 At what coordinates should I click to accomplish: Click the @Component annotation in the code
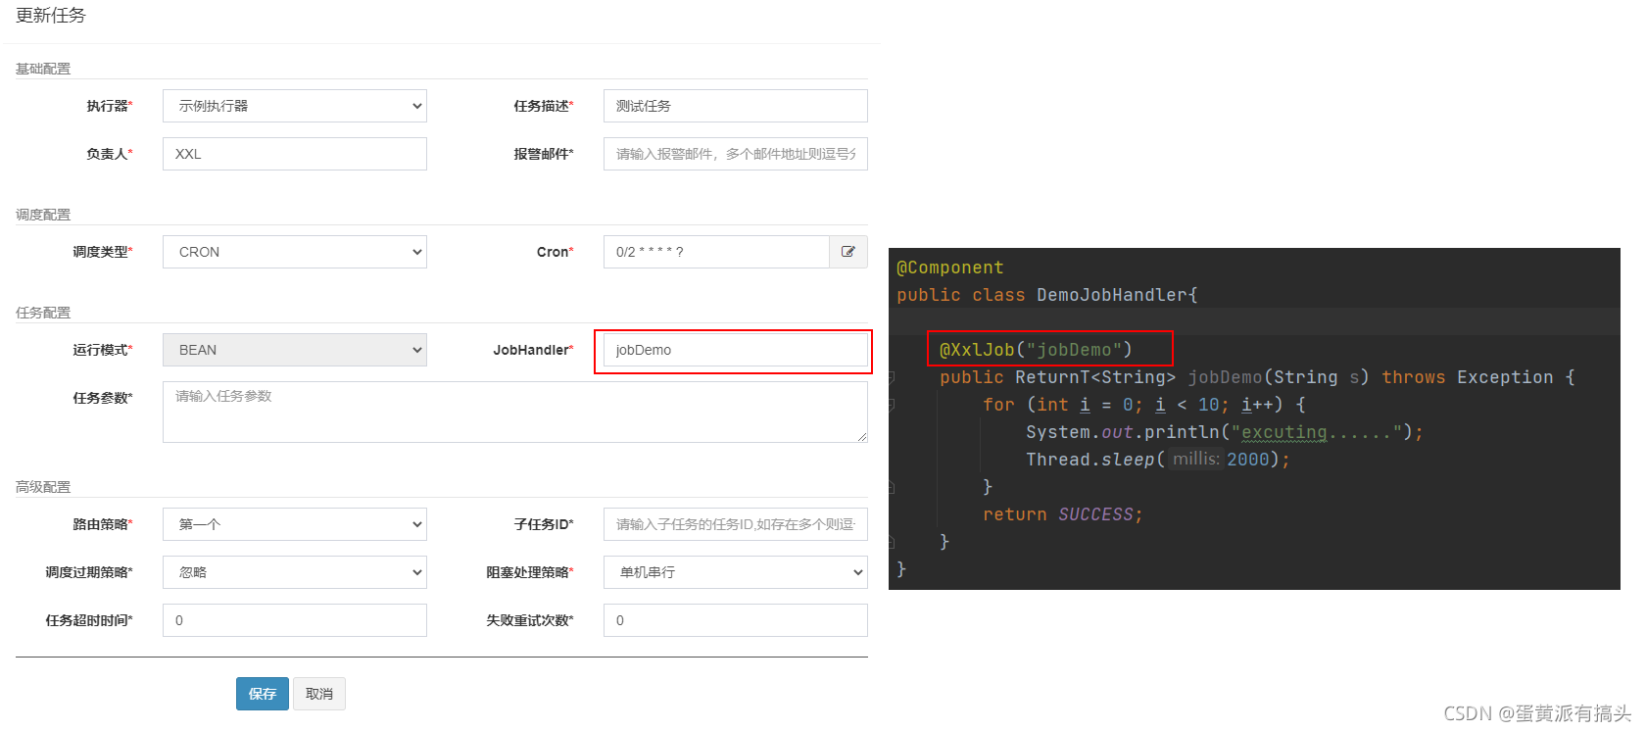coord(950,268)
